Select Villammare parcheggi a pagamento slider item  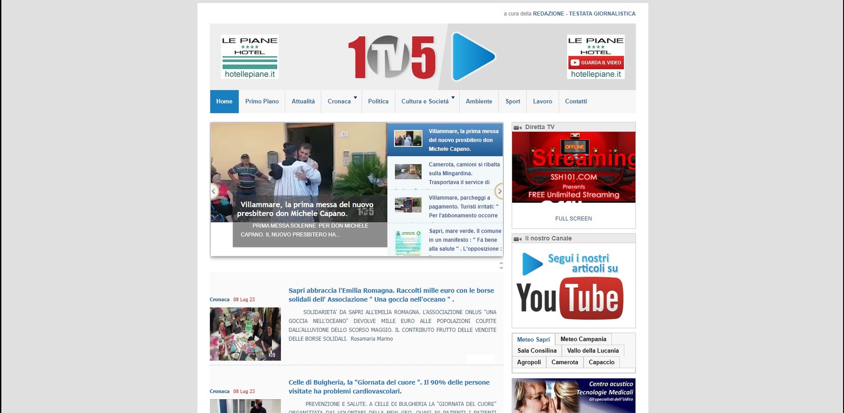(445, 206)
